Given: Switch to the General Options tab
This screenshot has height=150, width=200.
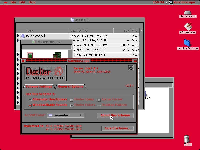Looking at the screenshot, I should [x=71, y=86].
